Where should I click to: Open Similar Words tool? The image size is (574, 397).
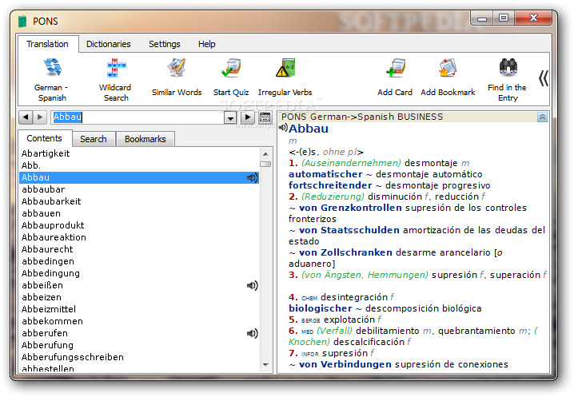177,77
